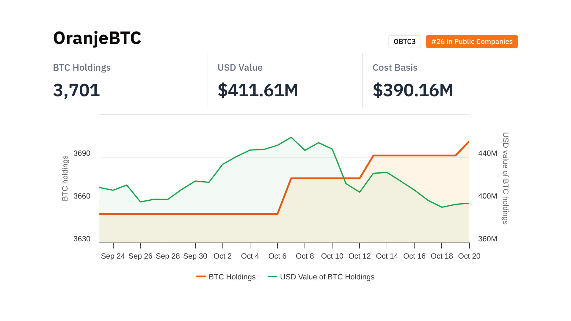This screenshot has width=571, height=321.
Task: Click the BTC holdings vertical axis title
Action: (65, 178)
